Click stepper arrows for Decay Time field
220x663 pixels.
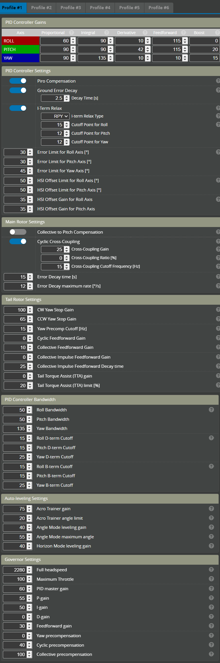click(x=67, y=98)
